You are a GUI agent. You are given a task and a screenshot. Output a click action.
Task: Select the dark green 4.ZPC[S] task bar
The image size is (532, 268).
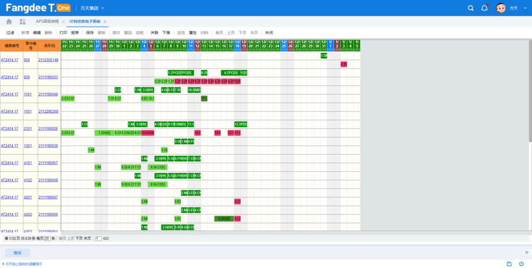click(231, 73)
